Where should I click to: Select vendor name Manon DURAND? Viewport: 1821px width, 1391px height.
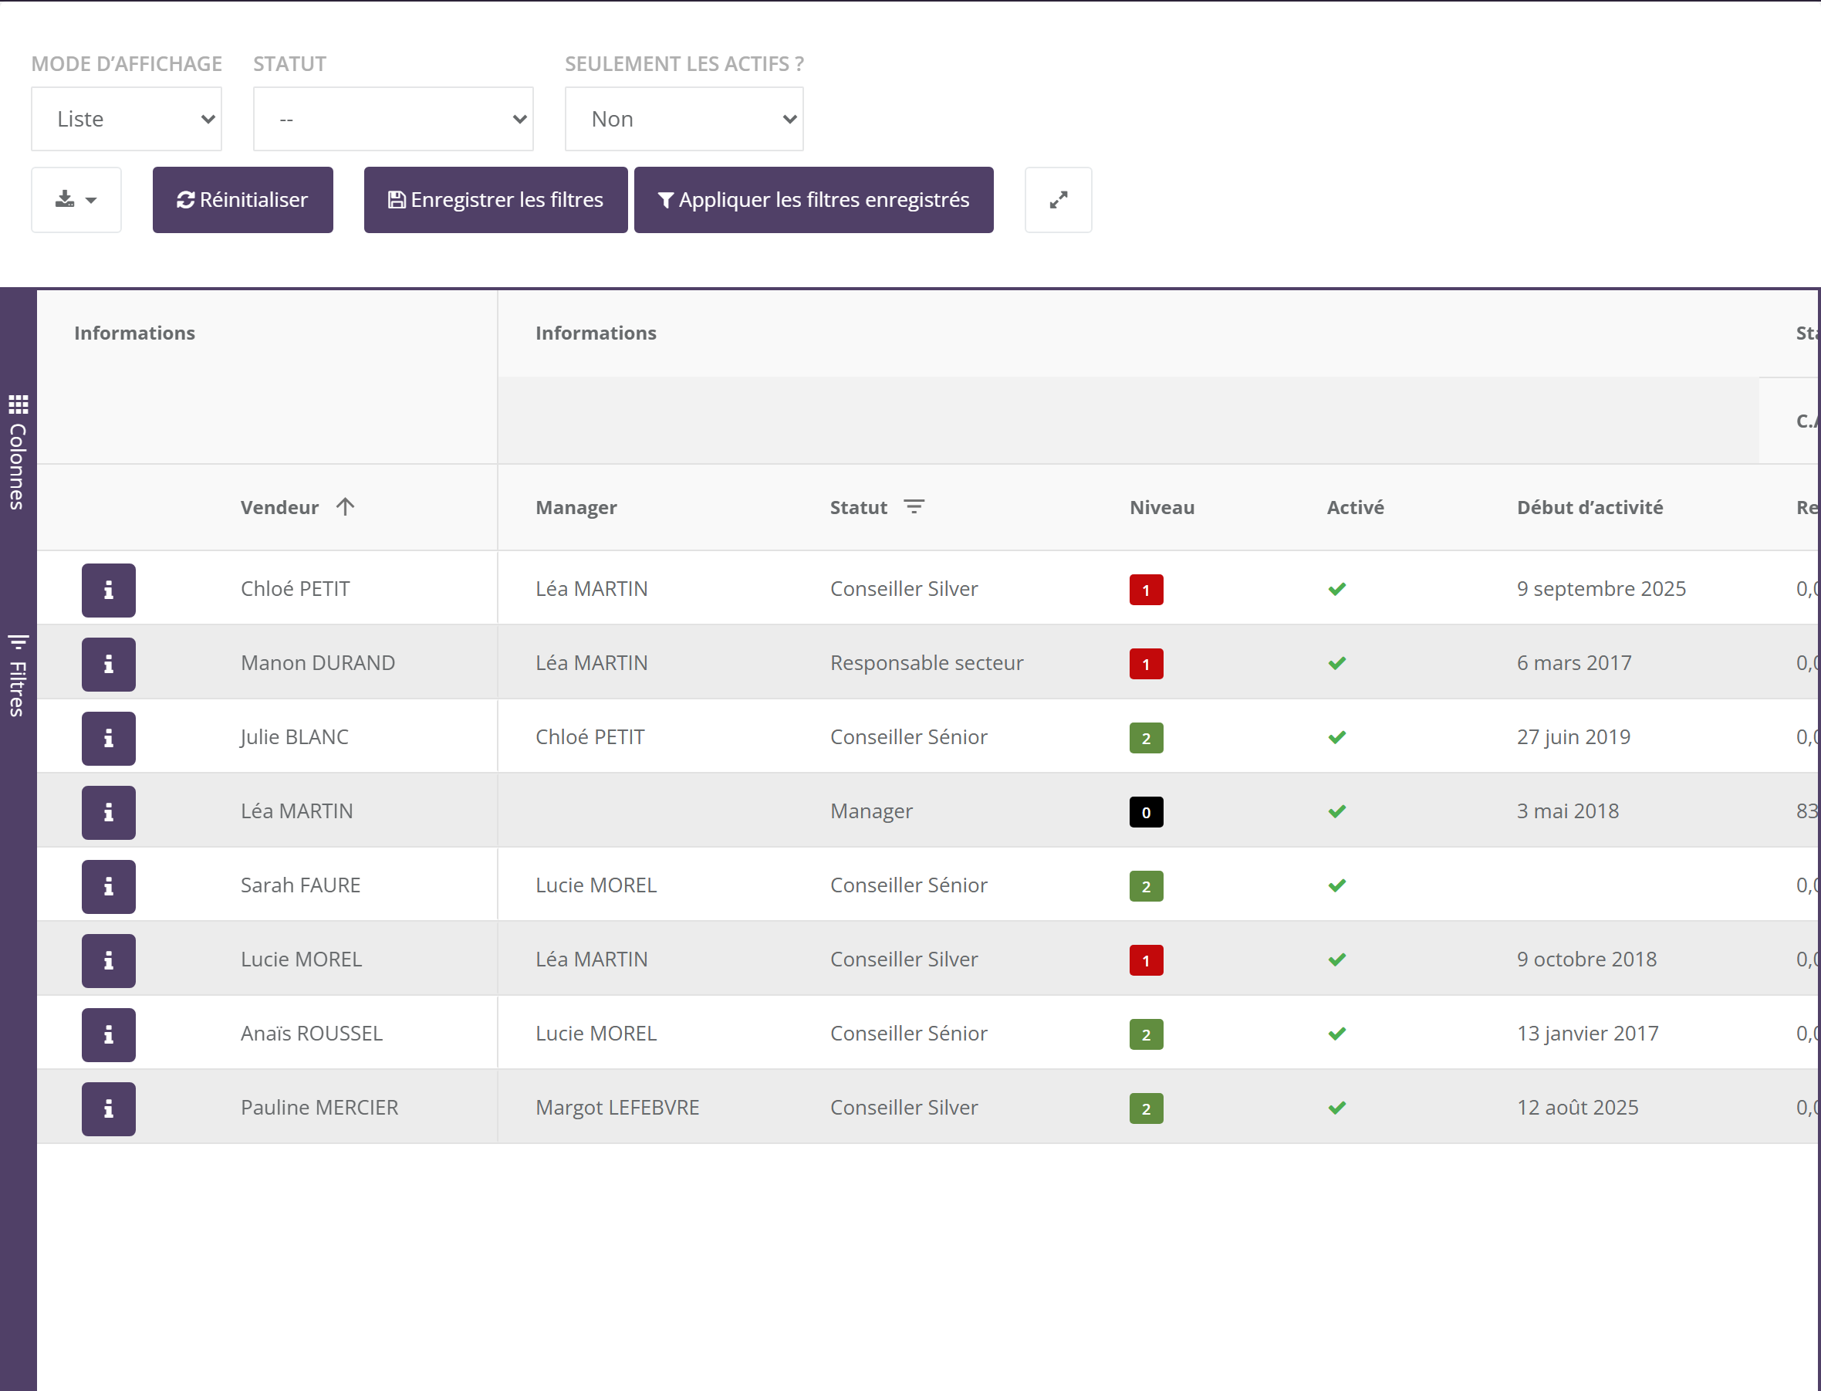pyautogui.click(x=318, y=663)
